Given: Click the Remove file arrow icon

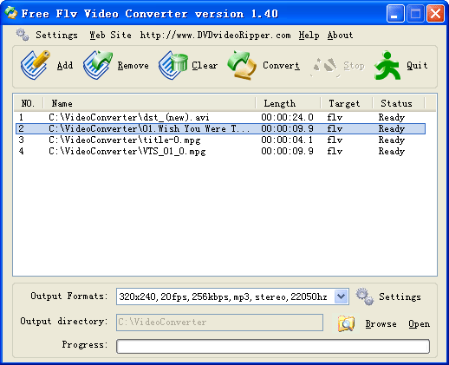Looking at the screenshot, I should 98,65.
